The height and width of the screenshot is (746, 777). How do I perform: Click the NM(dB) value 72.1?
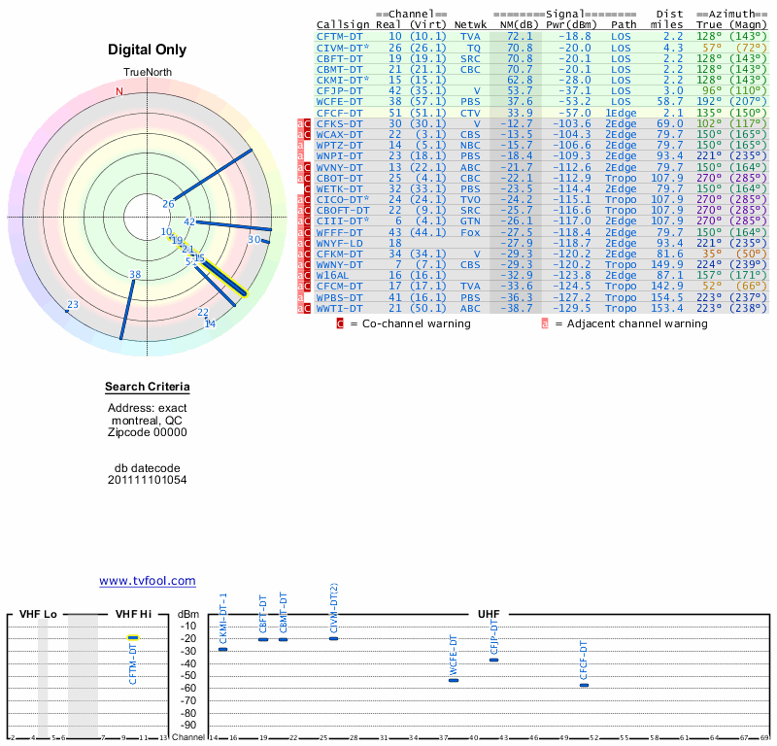coord(520,37)
